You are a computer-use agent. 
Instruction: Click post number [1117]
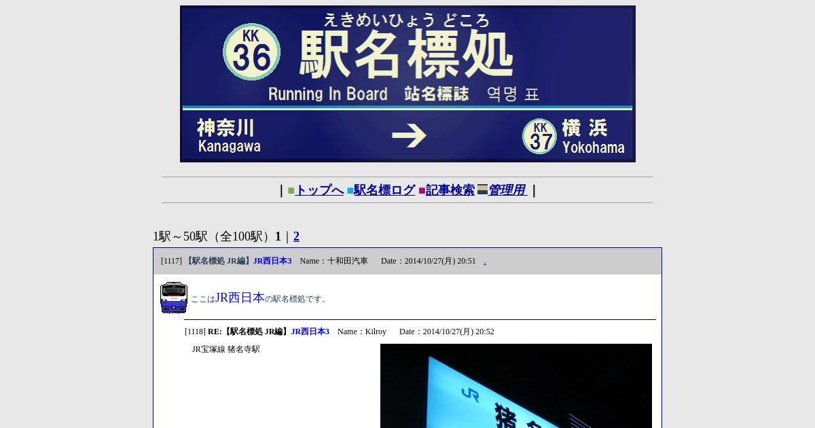point(171,261)
